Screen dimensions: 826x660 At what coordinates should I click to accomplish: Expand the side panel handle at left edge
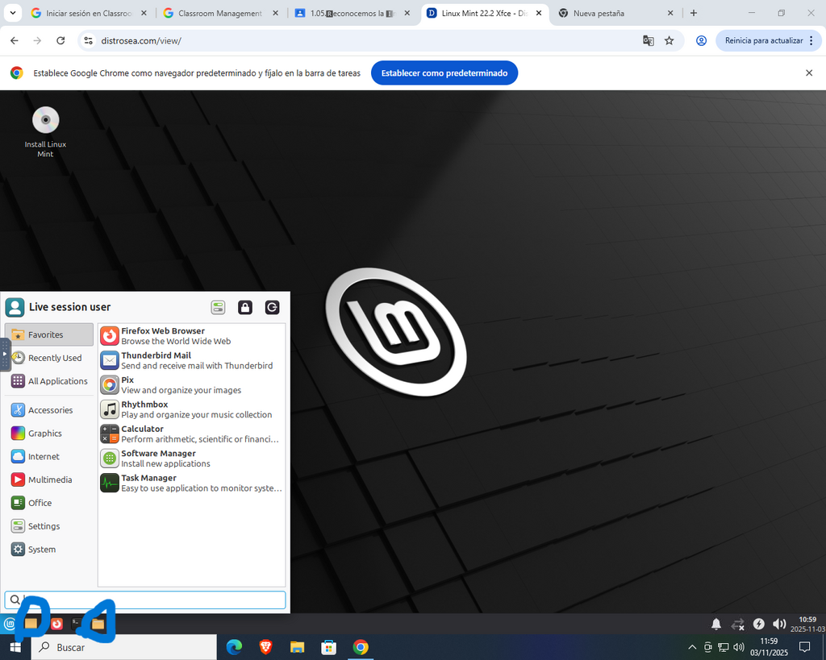pyautogui.click(x=5, y=355)
